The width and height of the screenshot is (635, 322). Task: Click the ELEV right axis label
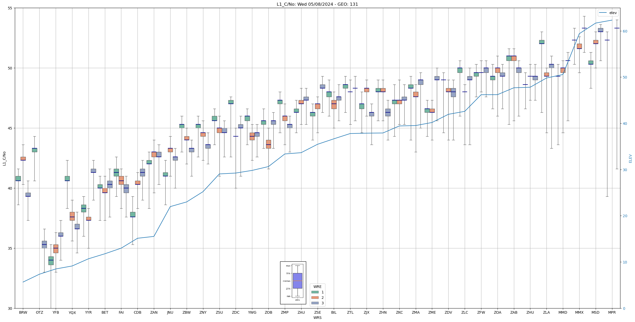[630, 158]
